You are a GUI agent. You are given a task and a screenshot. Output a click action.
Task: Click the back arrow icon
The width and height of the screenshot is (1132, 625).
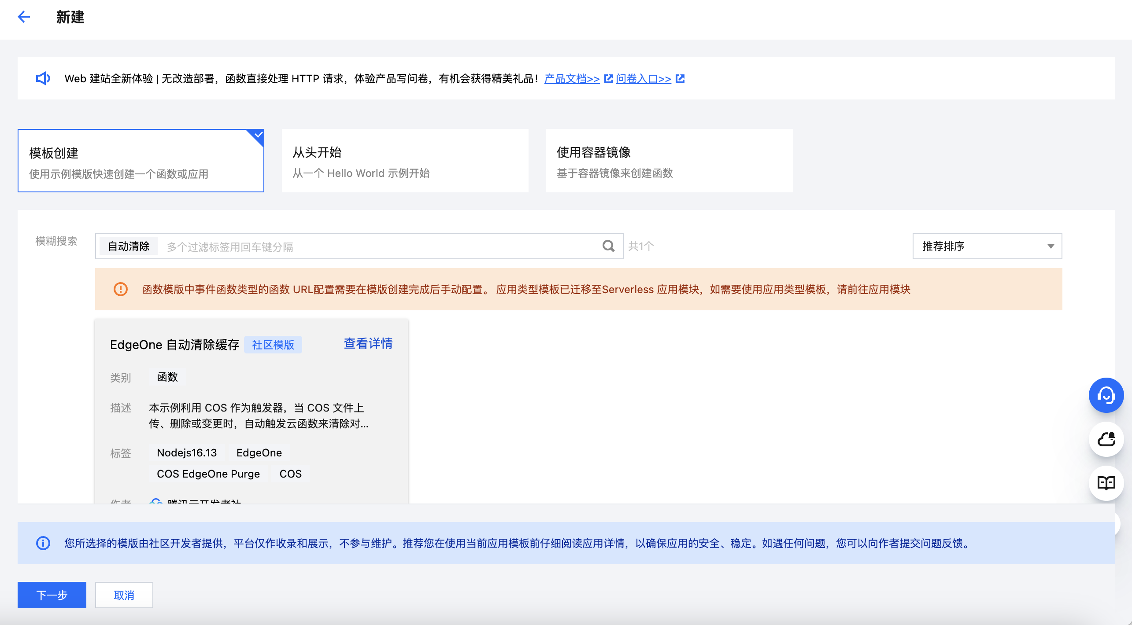tap(24, 17)
